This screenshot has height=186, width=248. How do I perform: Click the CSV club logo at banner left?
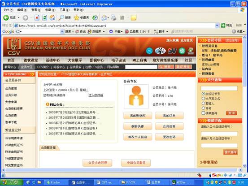pyautogui.click(x=14, y=47)
